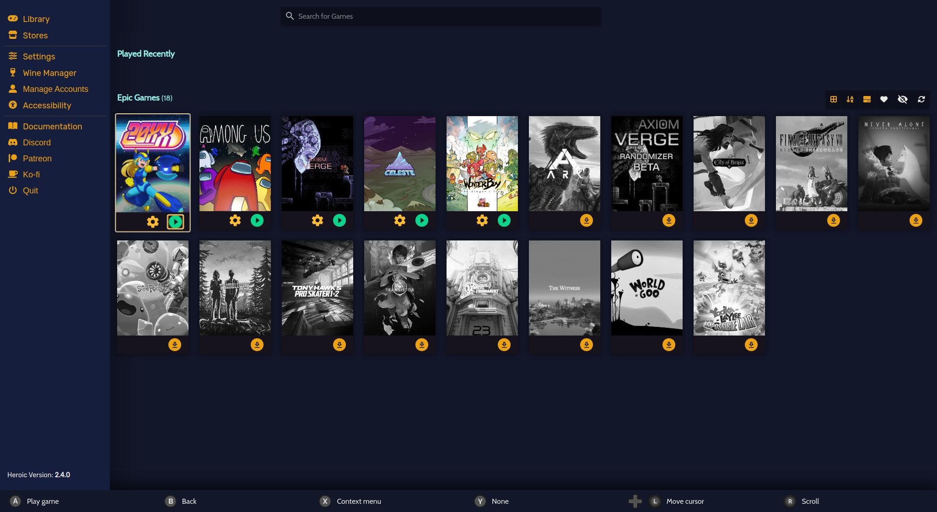Open Unreal Tournament cover
937x512 pixels.
[482, 288]
